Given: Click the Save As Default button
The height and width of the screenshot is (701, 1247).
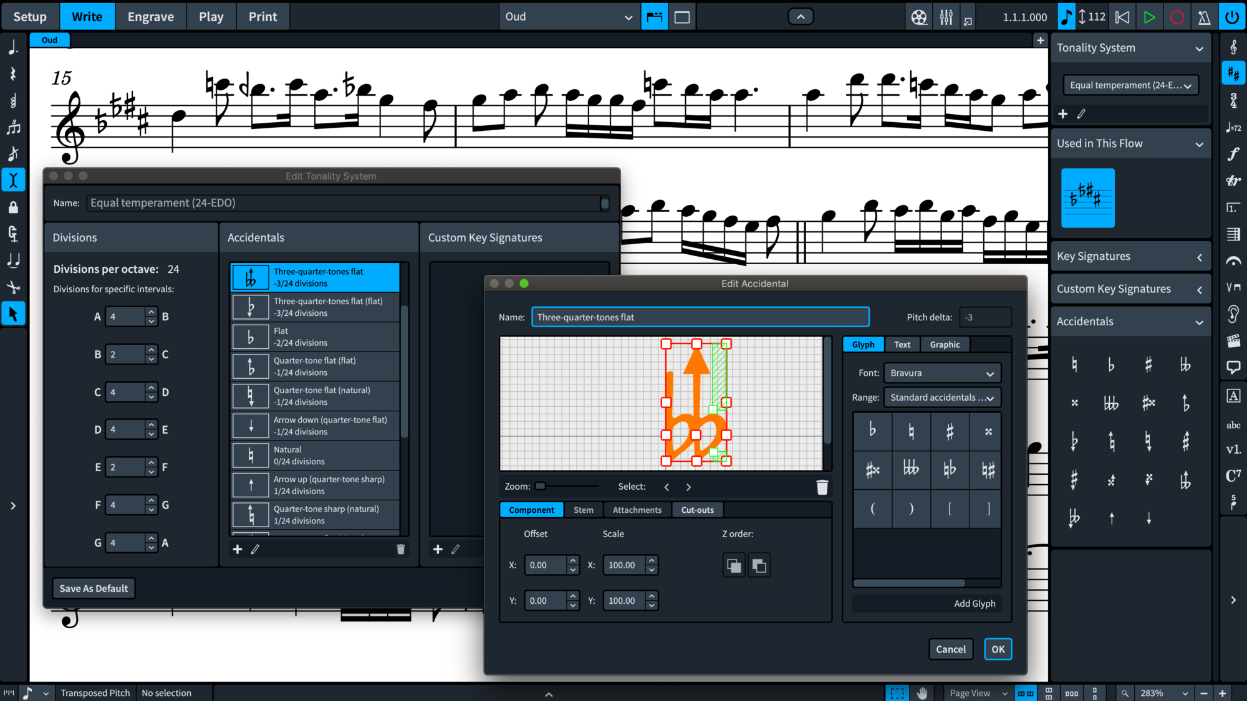Looking at the screenshot, I should [x=94, y=588].
